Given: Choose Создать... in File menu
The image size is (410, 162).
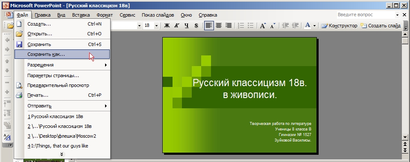Looking at the screenshot, I should [x=62, y=24].
